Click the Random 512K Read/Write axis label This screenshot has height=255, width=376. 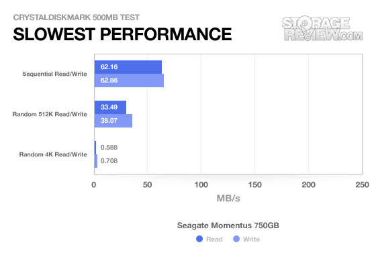pos(50,114)
